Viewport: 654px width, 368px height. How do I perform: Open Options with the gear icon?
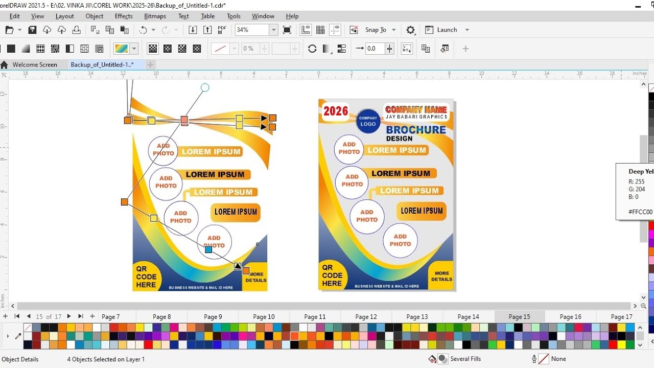point(410,30)
